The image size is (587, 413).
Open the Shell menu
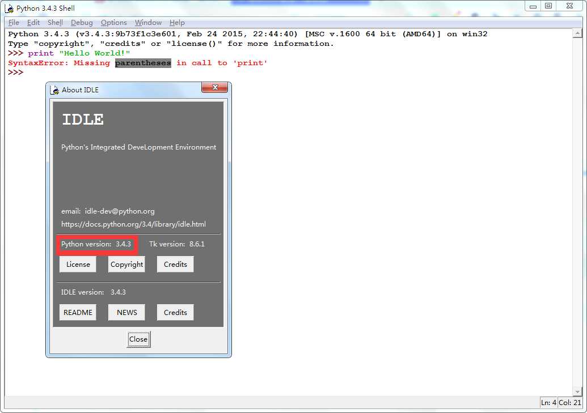[55, 23]
